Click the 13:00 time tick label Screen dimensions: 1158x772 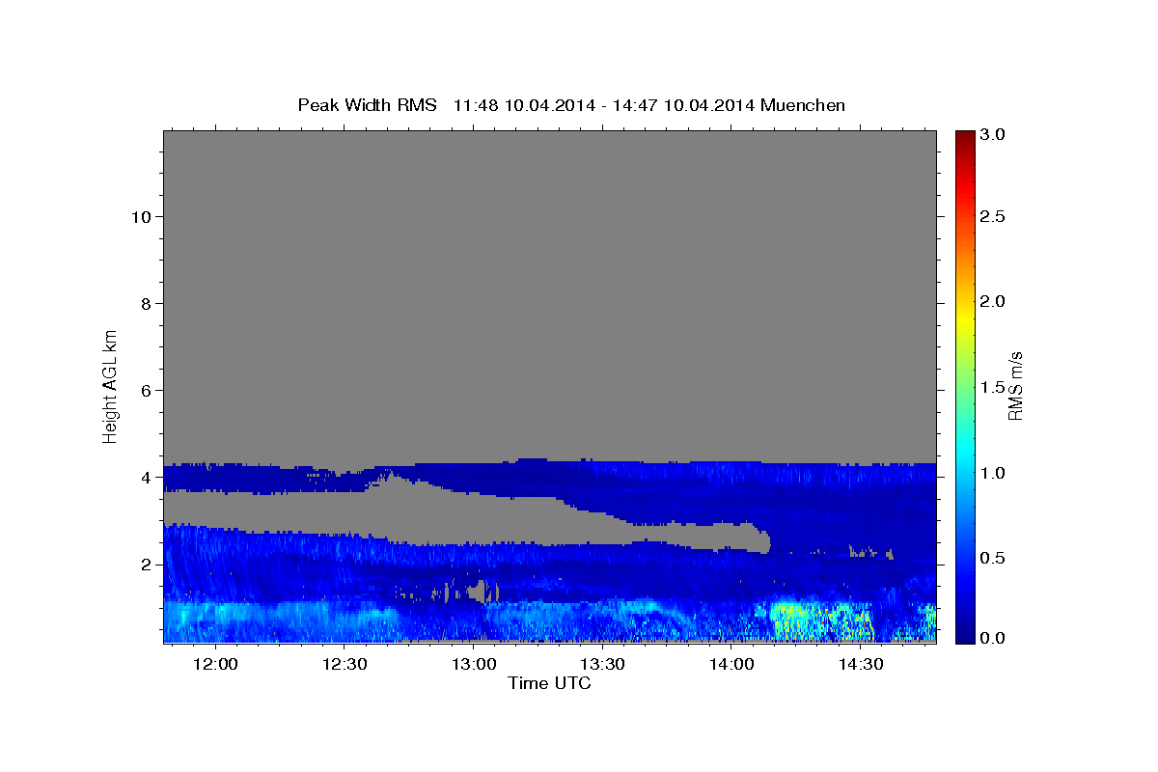474,665
